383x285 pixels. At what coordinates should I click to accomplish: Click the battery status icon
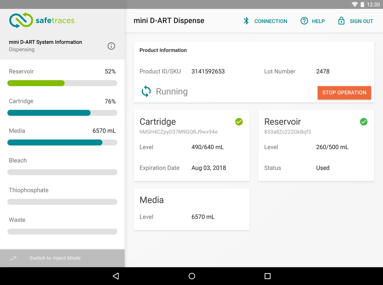(362, 4)
